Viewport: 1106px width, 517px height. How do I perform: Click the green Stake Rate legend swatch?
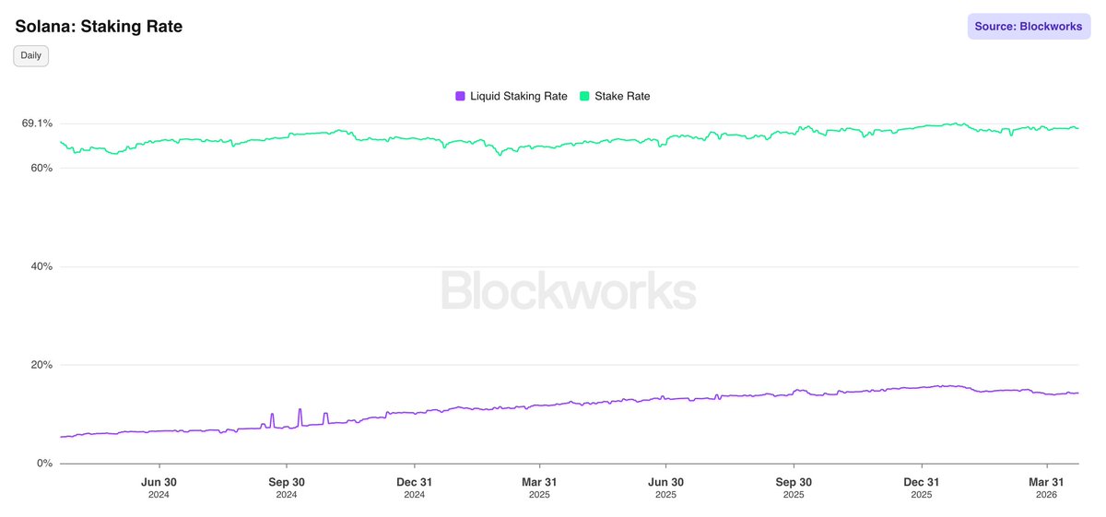[x=584, y=96]
